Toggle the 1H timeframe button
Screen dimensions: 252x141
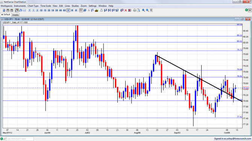tap(53, 10)
